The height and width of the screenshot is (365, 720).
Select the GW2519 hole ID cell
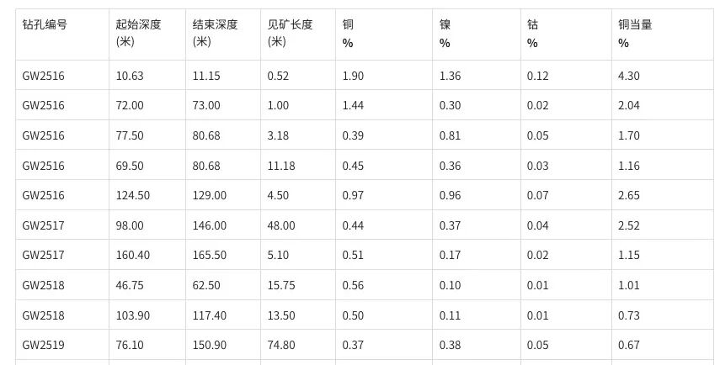tap(62, 345)
